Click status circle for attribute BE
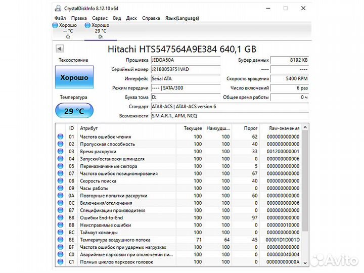Image resolution: width=364 pixels, height=273 pixels. click(x=60, y=240)
